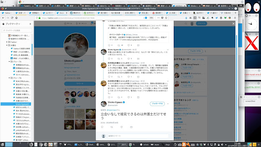Close the tweet overlay with X
Image resolution: width=261 pixels, height=147 pixels.
tap(233, 24)
